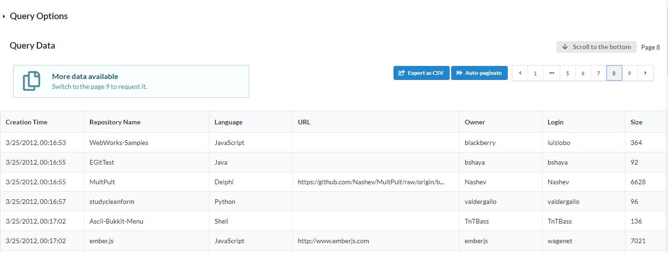668x253 pixels.
Task: Click the Language column header
Action: tap(251, 122)
